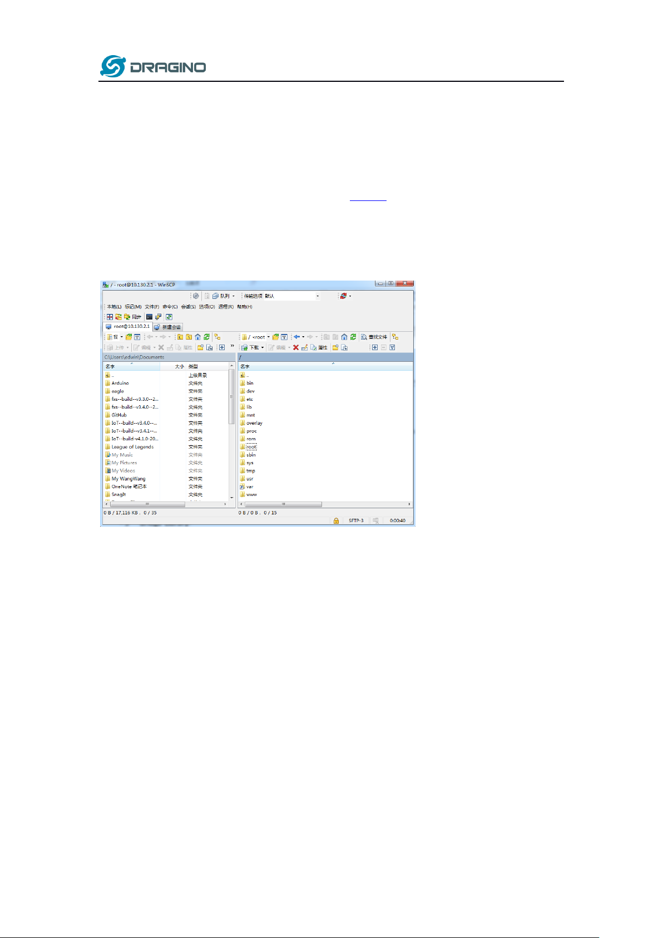
Task: Refresh the local panel with green arrows icon
Action: (206, 337)
